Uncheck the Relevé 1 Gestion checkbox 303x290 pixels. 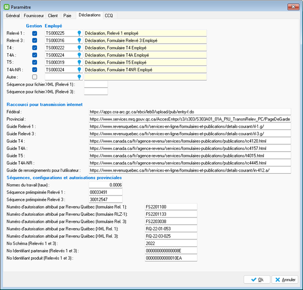[35, 33]
